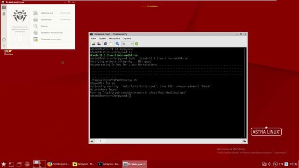Click the 'Требуется обновление!' entry
The image size is (299, 168).
51,33
